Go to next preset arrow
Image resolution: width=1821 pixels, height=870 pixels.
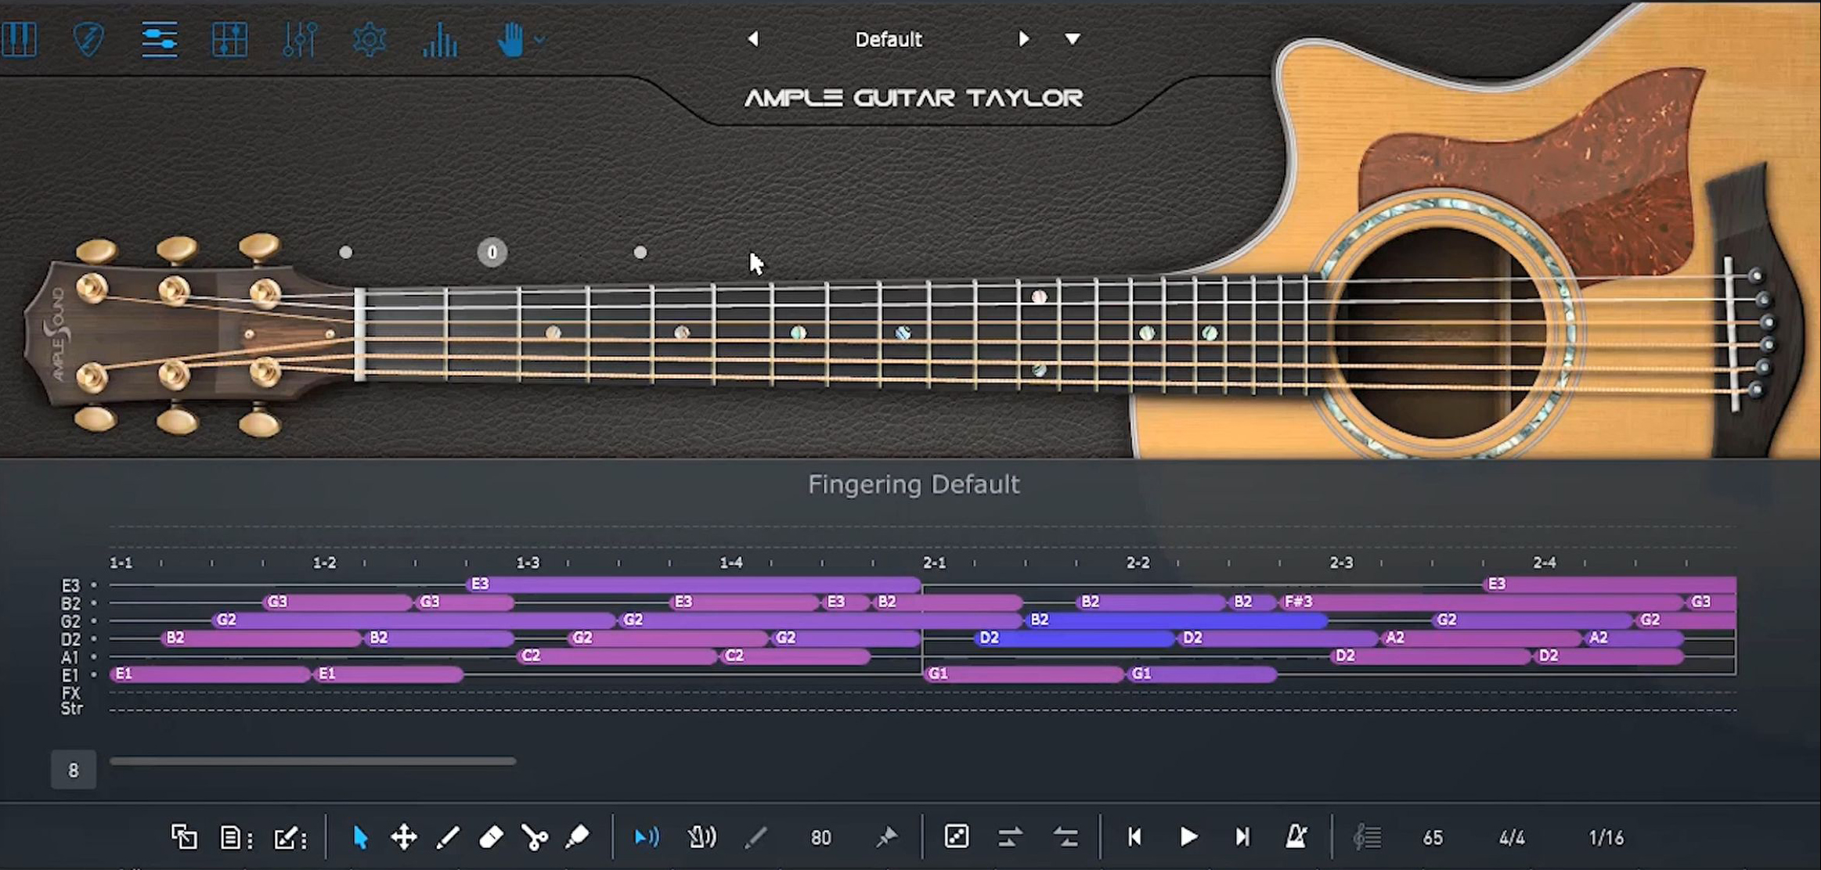pos(1022,39)
